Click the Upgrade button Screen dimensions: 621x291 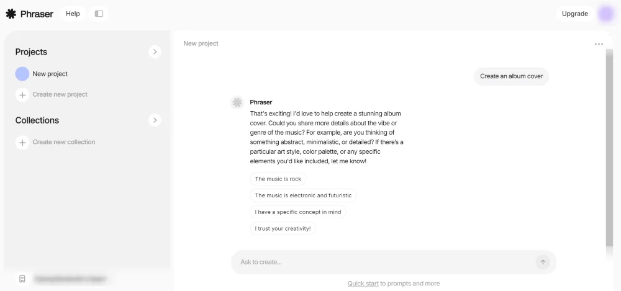coord(574,14)
